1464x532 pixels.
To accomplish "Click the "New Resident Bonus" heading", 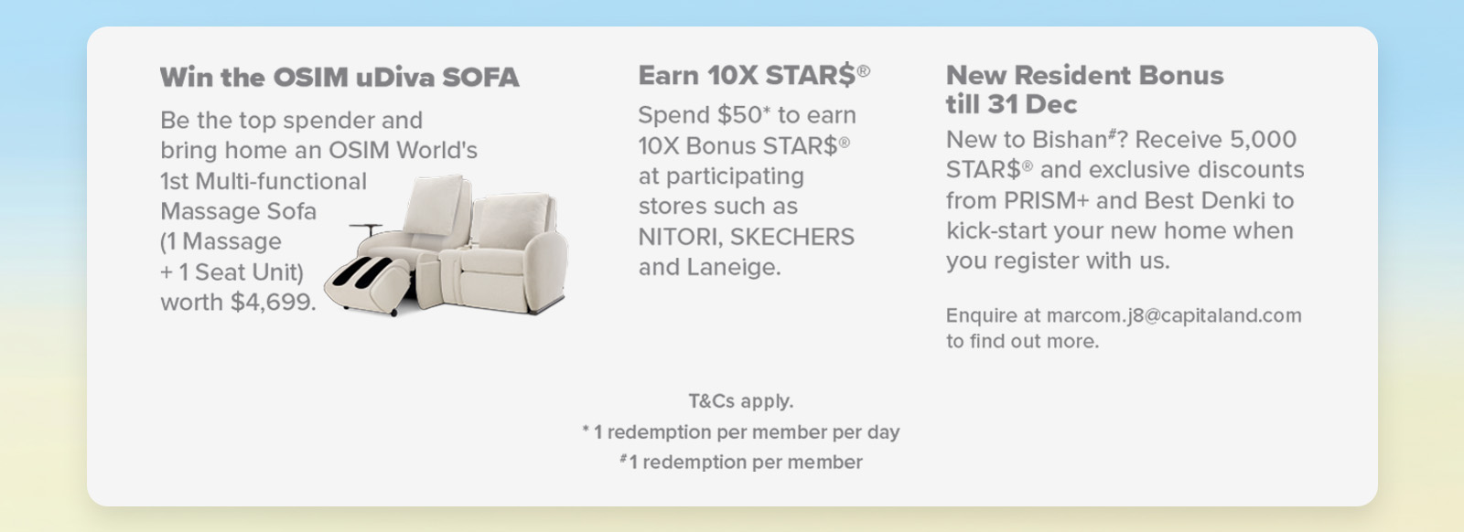I will pyautogui.click(x=1084, y=75).
